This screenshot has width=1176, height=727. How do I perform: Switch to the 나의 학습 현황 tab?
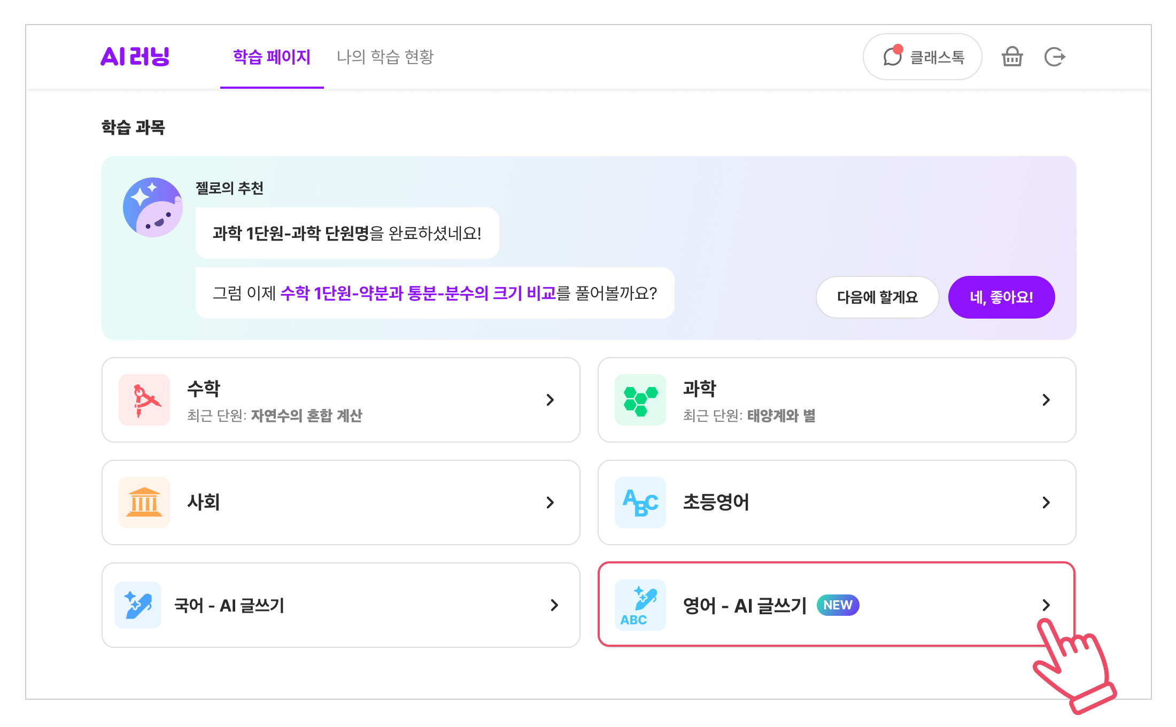[385, 57]
